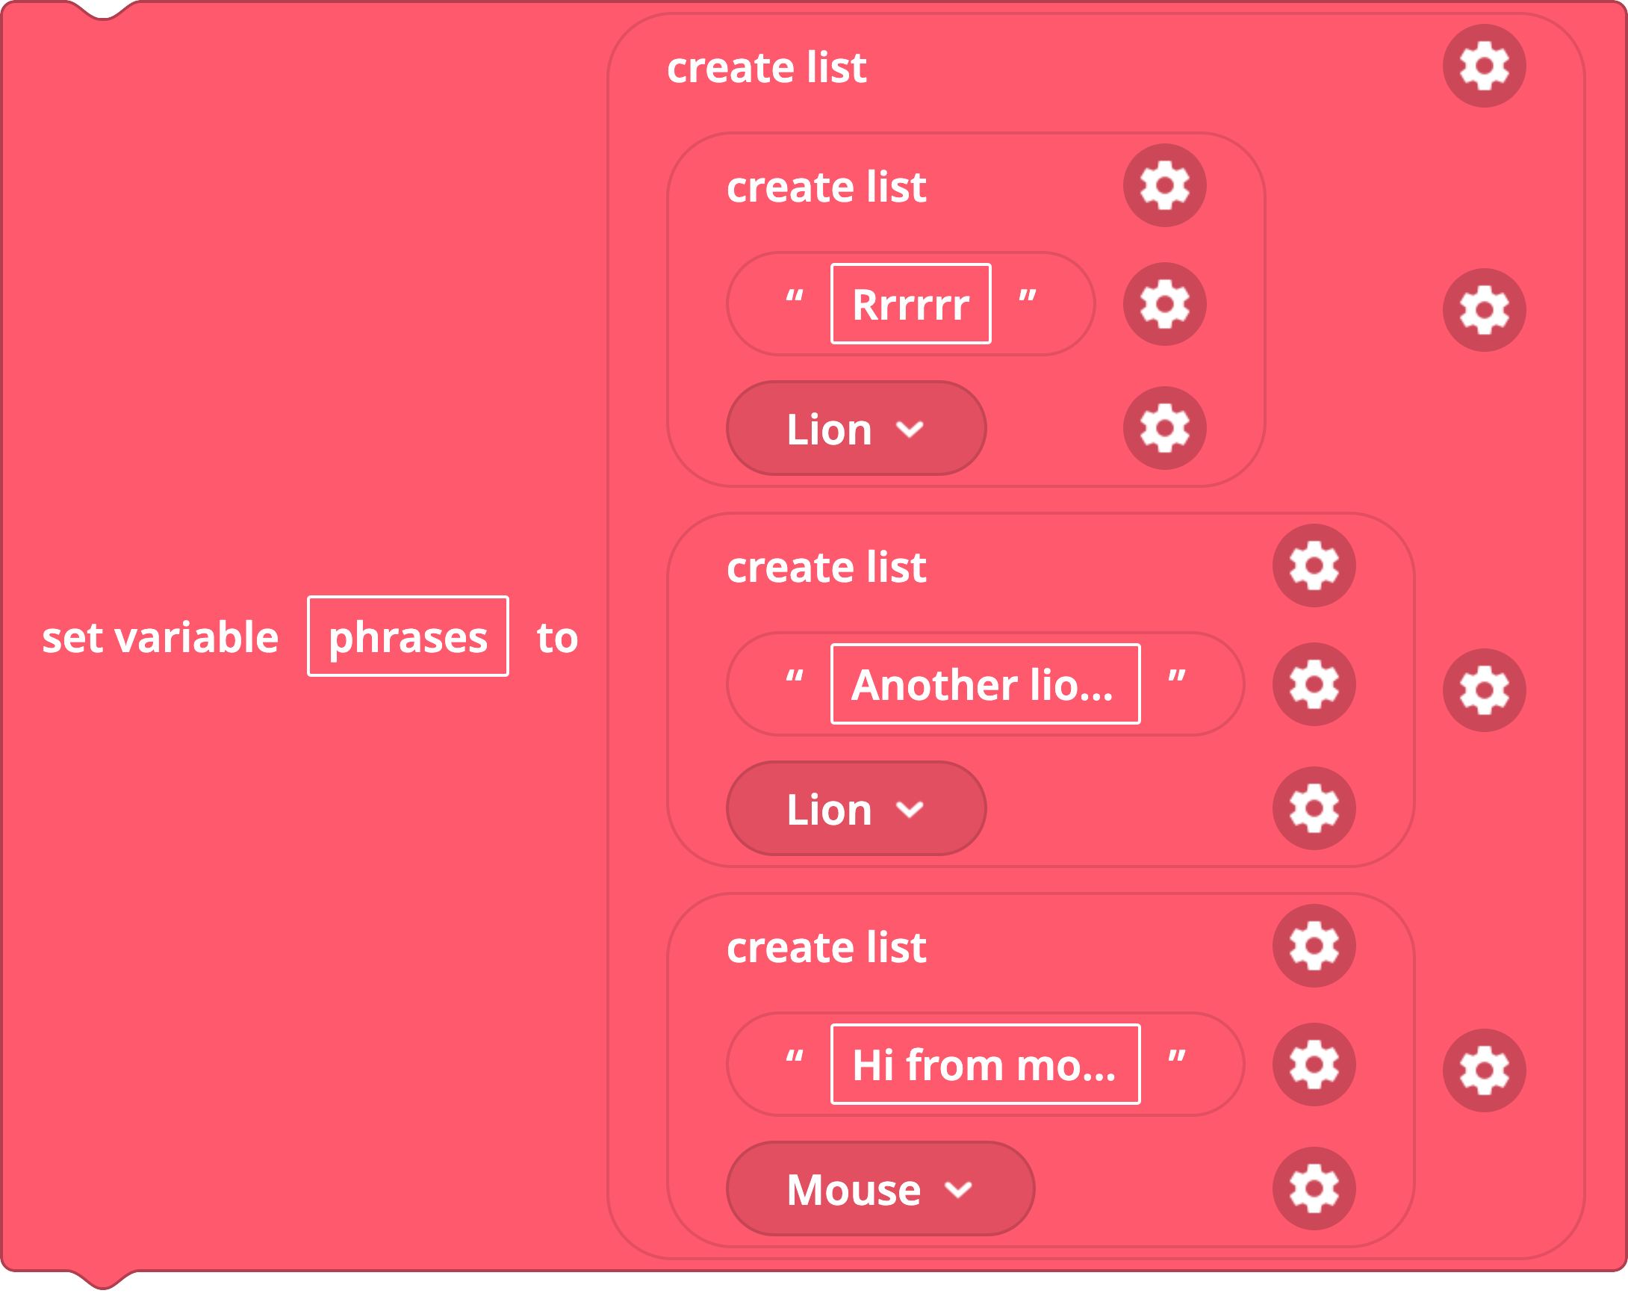Image resolution: width=1628 pixels, height=1314 pixels.
Task: Open outer-column gear beside the third nested list
Action: point(1485,1070)
